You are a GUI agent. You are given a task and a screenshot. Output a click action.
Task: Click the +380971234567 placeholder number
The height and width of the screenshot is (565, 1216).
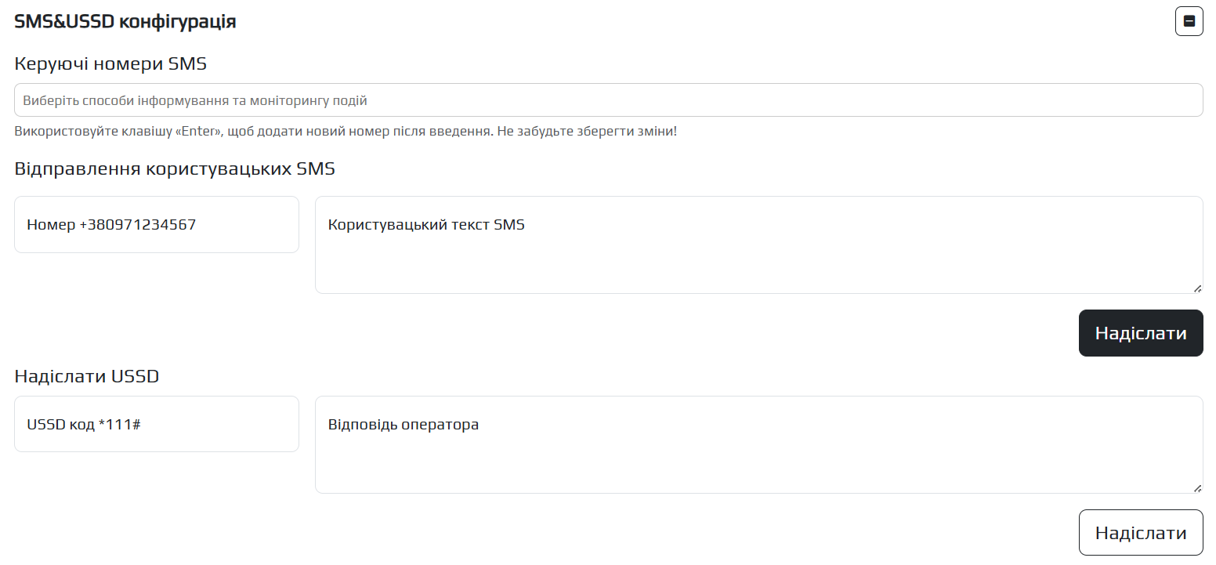[x=138, y=225]
